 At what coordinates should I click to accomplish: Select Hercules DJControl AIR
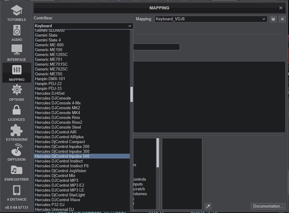[x=82, y=132]
